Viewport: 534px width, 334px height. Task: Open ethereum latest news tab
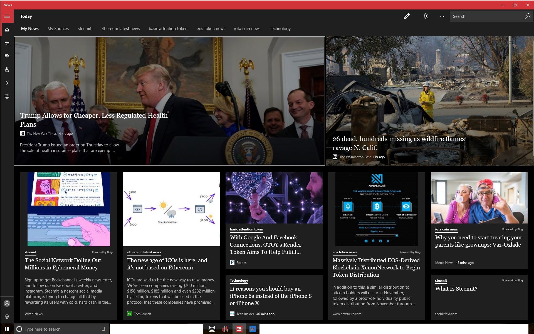coord(120,29)
